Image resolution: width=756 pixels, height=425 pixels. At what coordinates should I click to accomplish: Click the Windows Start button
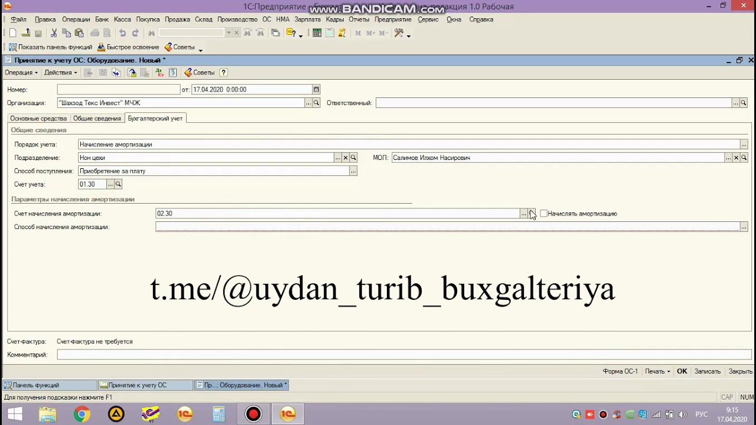pyautogui.click(x=15, y=414)
